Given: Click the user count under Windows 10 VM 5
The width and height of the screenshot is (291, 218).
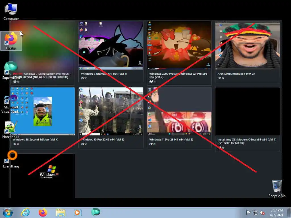Looking at the screenshot, I should [x=84, y=144].
